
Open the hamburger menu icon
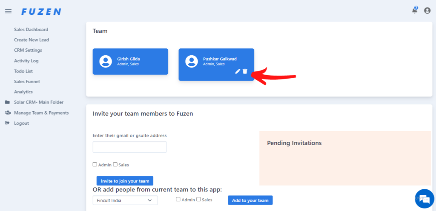(x=9, y=11)
